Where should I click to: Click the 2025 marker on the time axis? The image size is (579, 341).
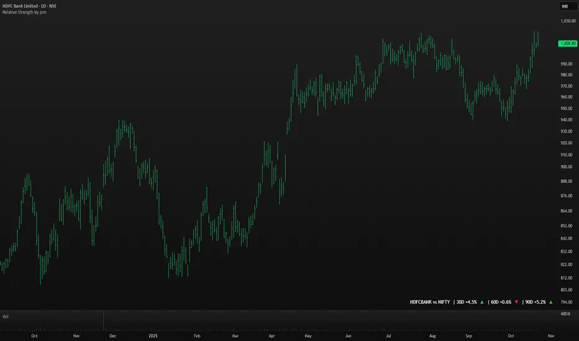coord(154,335)
